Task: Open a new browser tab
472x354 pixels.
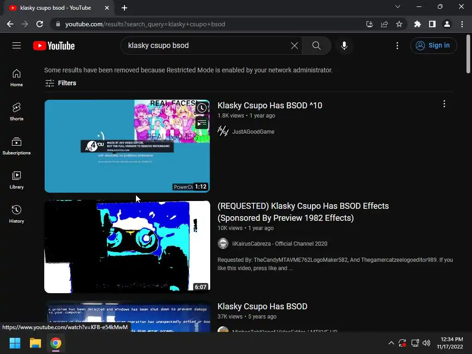Action: [x=124, y=8]
